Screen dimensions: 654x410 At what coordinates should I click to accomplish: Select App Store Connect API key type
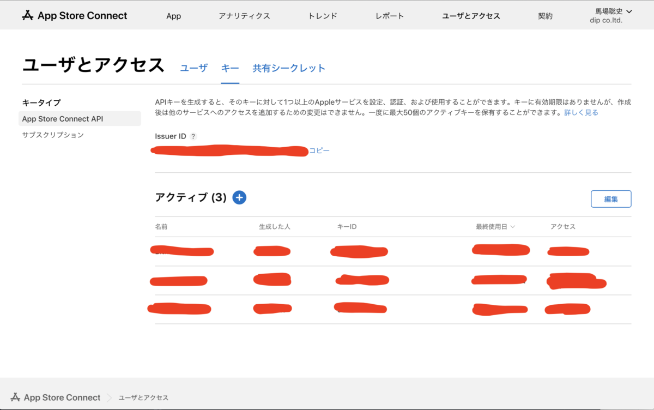coord(80,119)
